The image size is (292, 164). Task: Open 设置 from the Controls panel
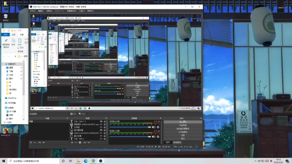(183, 135)
